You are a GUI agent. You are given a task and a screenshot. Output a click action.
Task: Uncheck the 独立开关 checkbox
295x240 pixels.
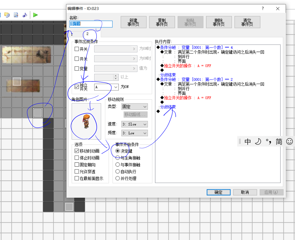click(x=77, y=87)
